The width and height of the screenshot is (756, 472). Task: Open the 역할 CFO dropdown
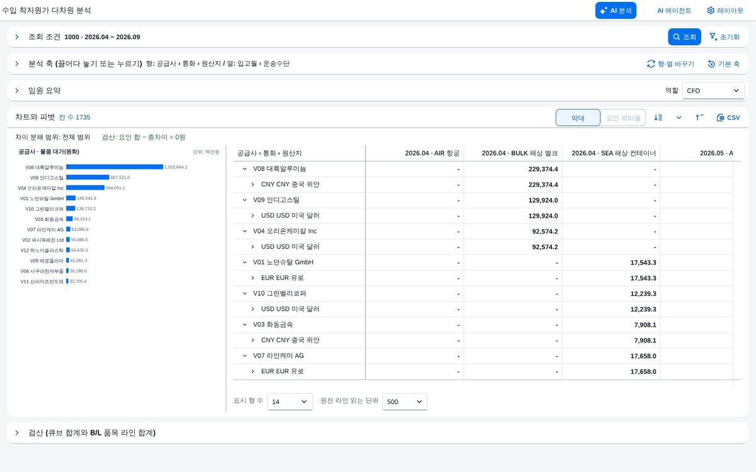coord(713,91)
